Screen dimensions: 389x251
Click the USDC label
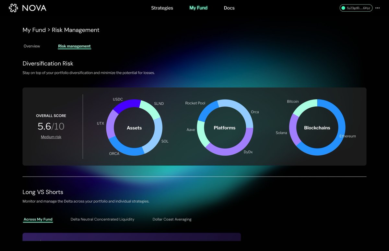coord(118,99)
